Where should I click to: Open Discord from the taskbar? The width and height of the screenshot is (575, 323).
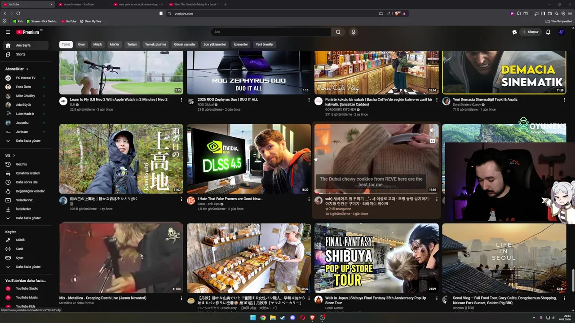(x=292, y=318)
